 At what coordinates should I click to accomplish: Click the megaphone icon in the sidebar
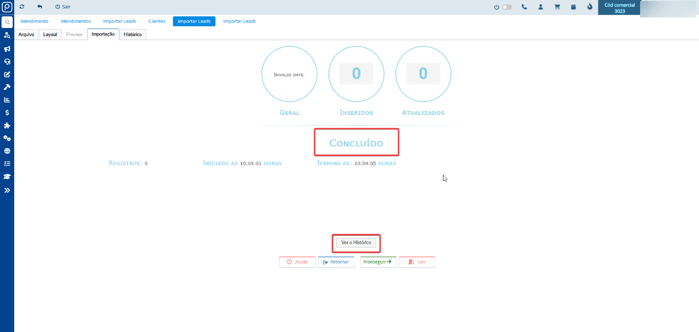point(7,49)
